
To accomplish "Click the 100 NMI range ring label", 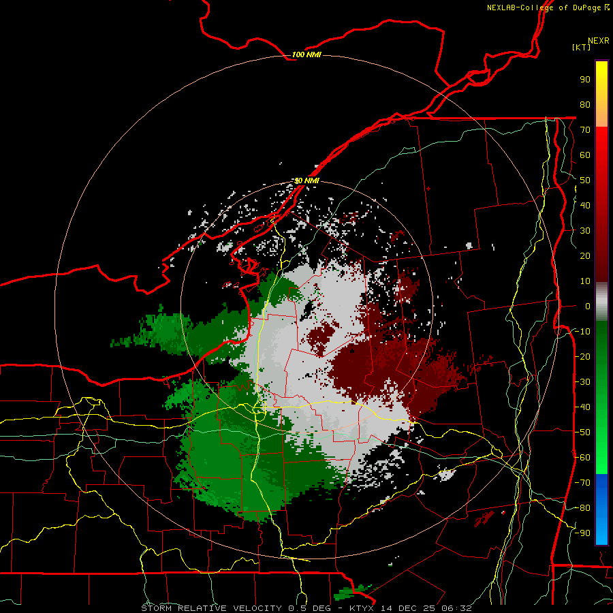I will click(x=306, y=54).
